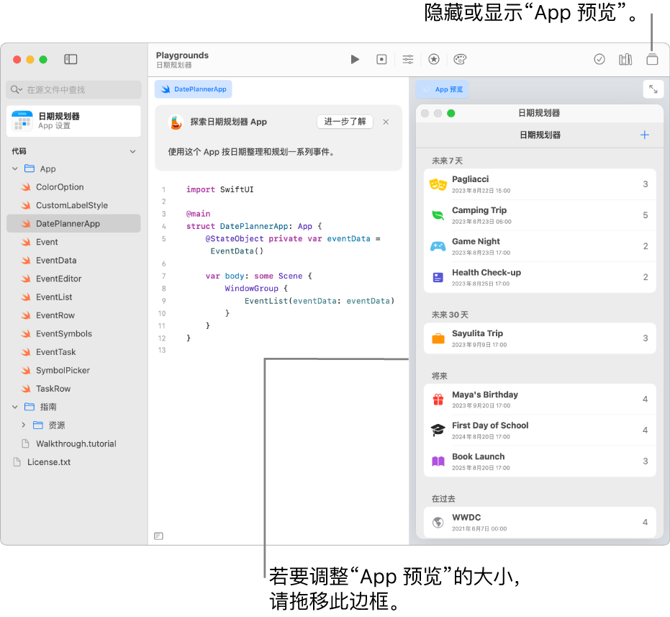Click line 9 EventList code text
Screen dimensions: 670x617
[320, 301]
